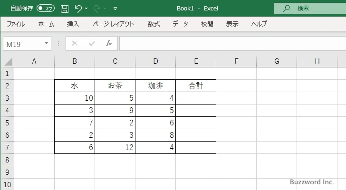The width and height of the screenshot is (346, 190).
Task: Toggle the AutoSave (自動保存) switch
Action: click(46, 9)
